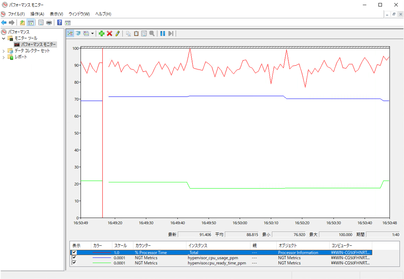Click the 最新 value field 91.406
This screenshot has width=404, height=279.
point(195,235)
